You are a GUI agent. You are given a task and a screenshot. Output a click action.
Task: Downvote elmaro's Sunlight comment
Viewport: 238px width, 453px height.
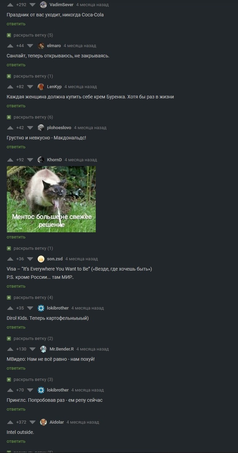(x=30, y=46)
